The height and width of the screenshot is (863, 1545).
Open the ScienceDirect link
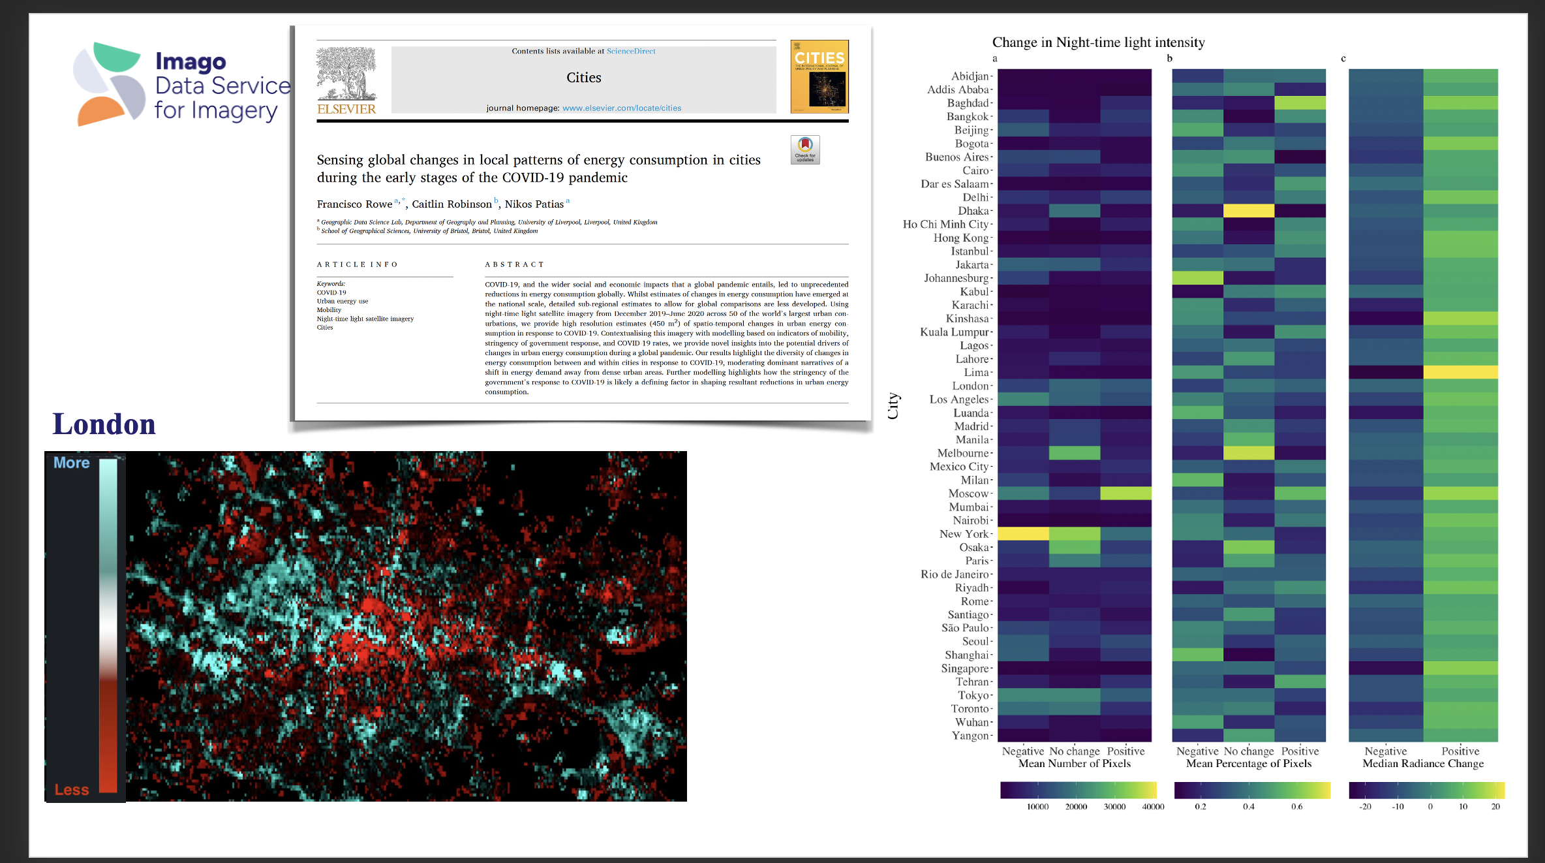(630, 51)
